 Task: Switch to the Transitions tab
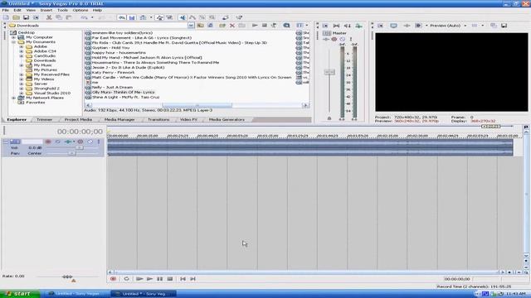[158, 119]
